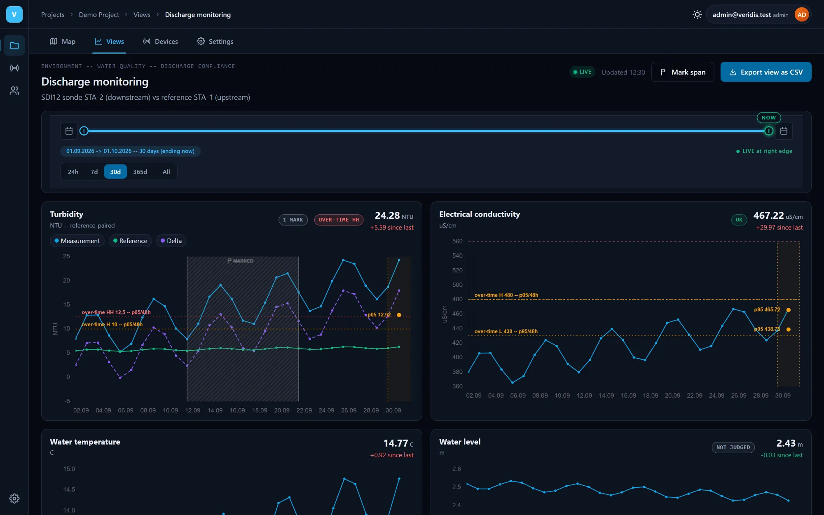Click the AD user avatar
824x515 pixels.
coord(801,15)
